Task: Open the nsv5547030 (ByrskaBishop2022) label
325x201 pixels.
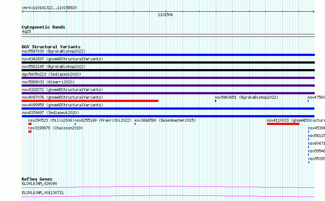Action: [54, 51]
